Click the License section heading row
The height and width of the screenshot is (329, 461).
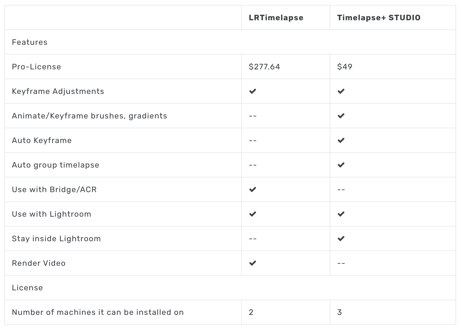point(230,288)
